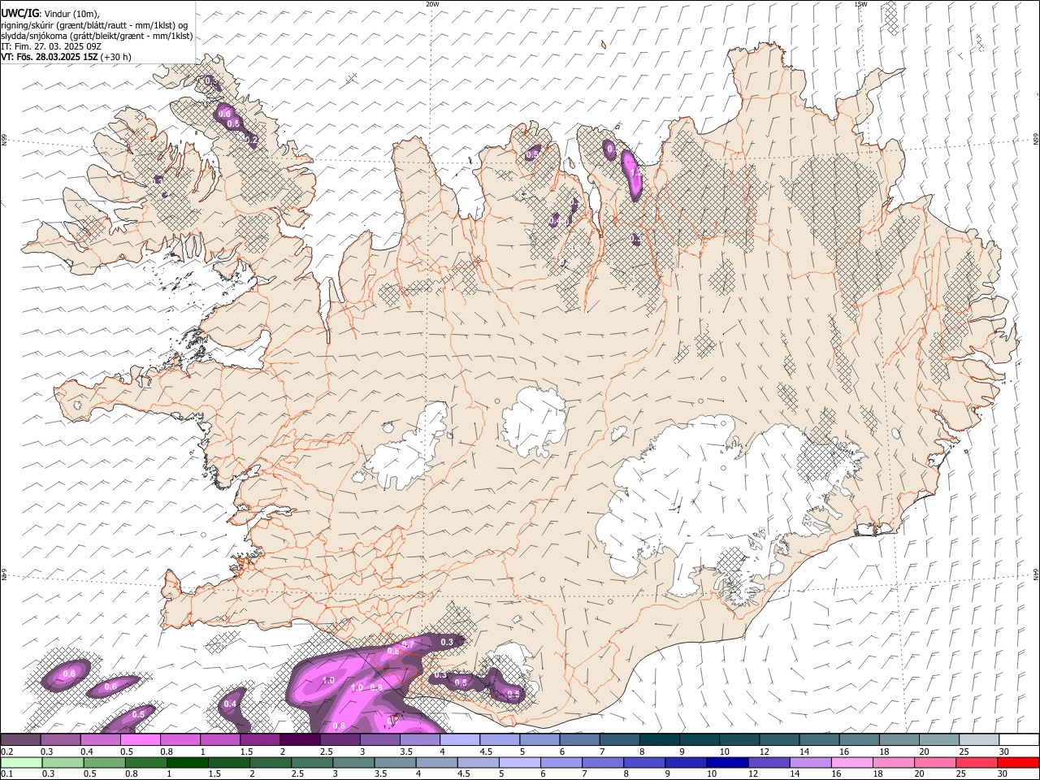Pick the 1–1.5 darkest green swatch, lower legend

coord(187,762)
